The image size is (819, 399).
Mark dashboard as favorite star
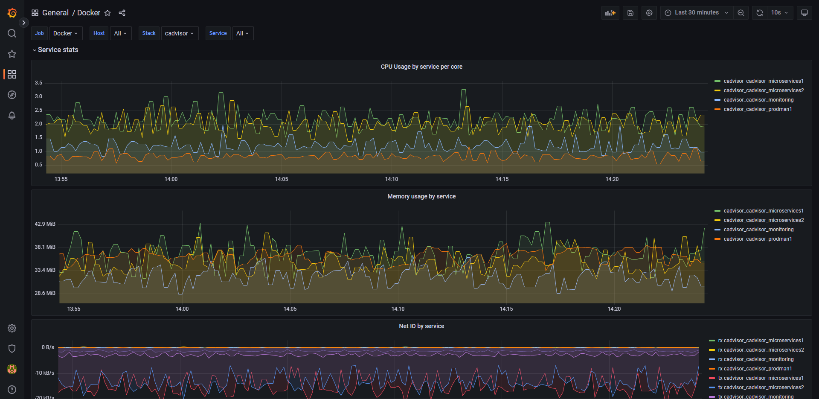(107, 13)
